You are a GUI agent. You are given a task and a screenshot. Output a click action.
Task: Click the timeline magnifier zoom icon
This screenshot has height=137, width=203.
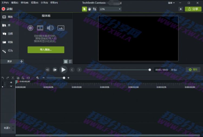38,78
